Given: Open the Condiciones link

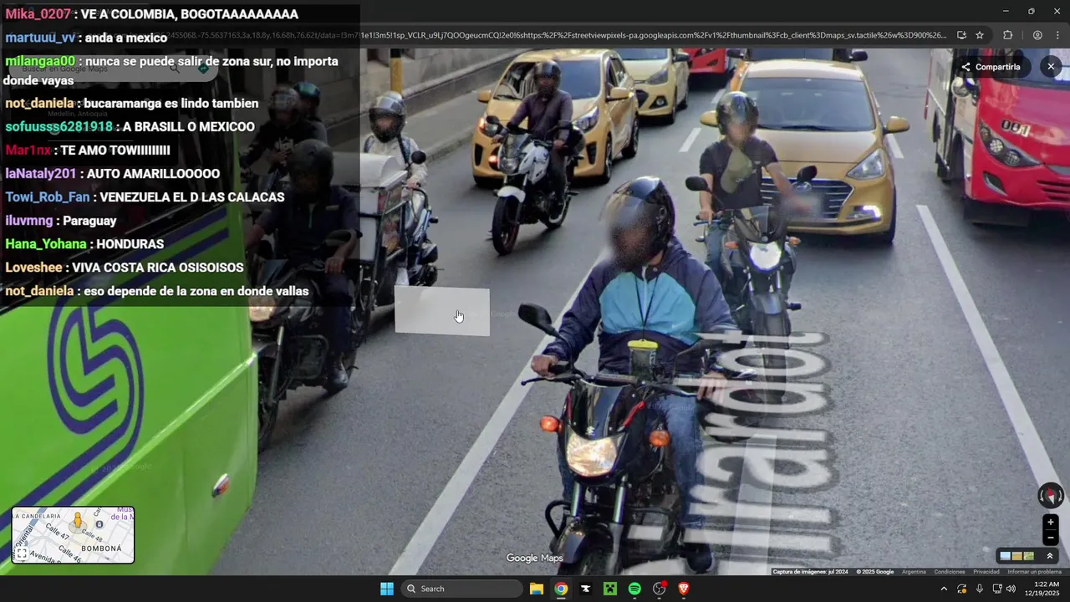Looking at the screenshot, I should tap(950, 572).
